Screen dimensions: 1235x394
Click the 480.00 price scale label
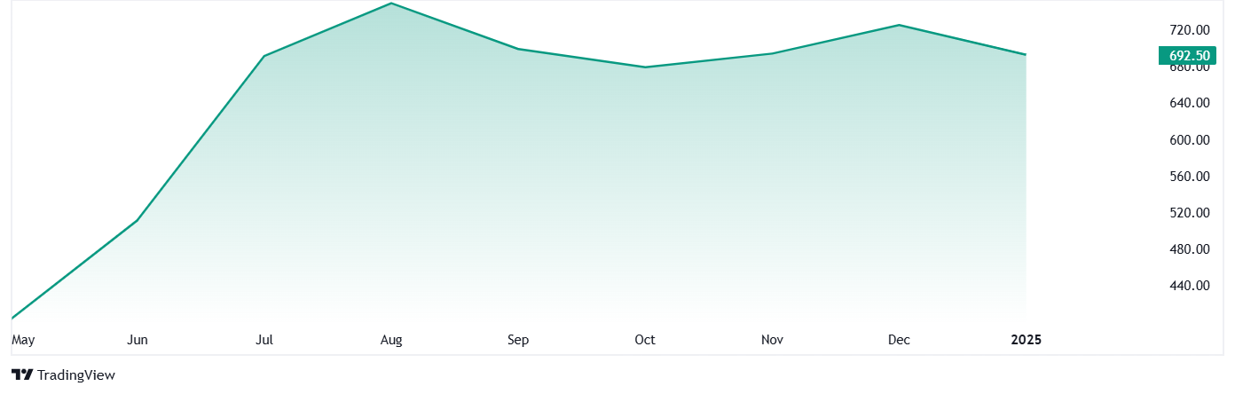click(x=1189, y=249)
